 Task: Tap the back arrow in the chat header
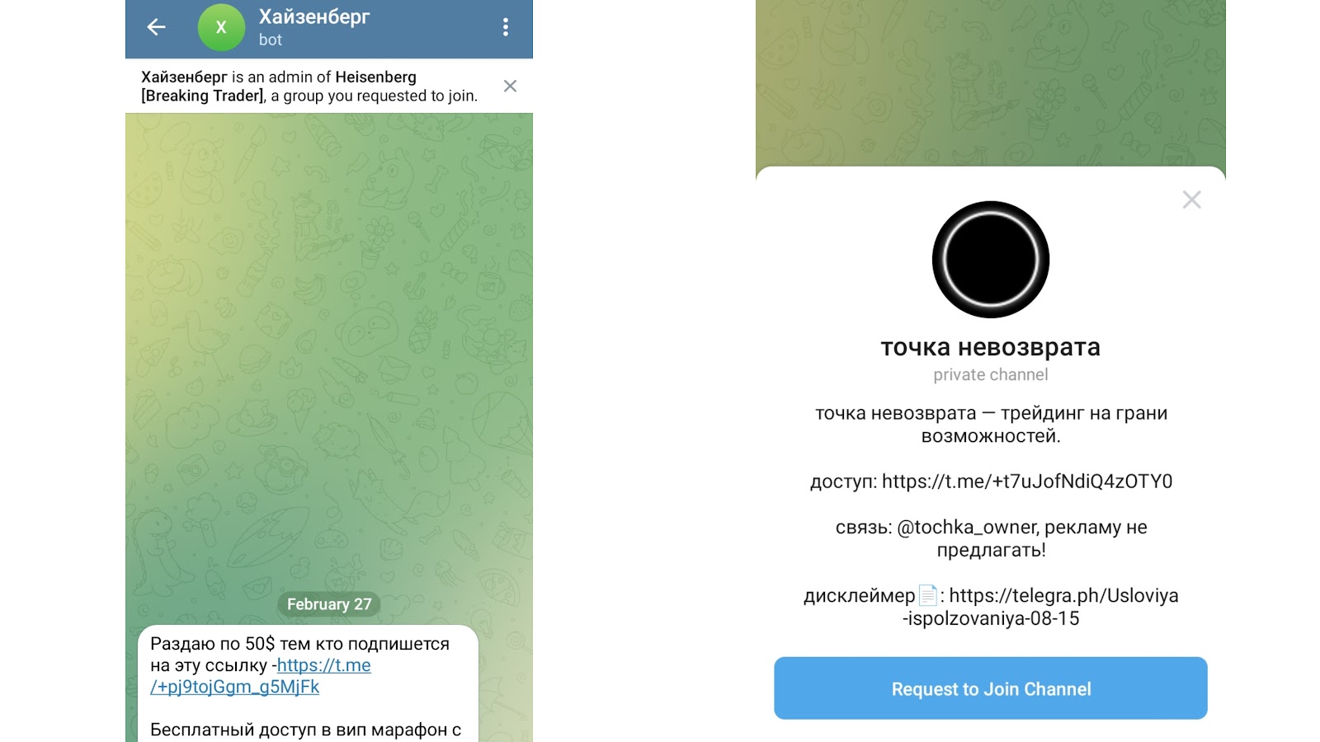[157, 27]
